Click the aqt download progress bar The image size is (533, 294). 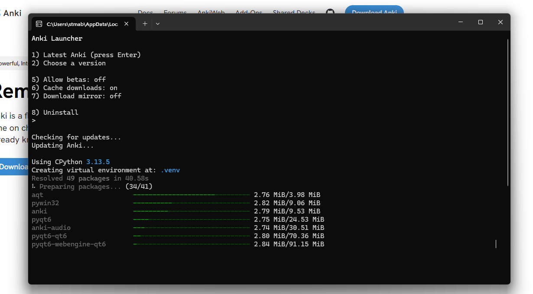pyautogui.click(x=192, y=195)
